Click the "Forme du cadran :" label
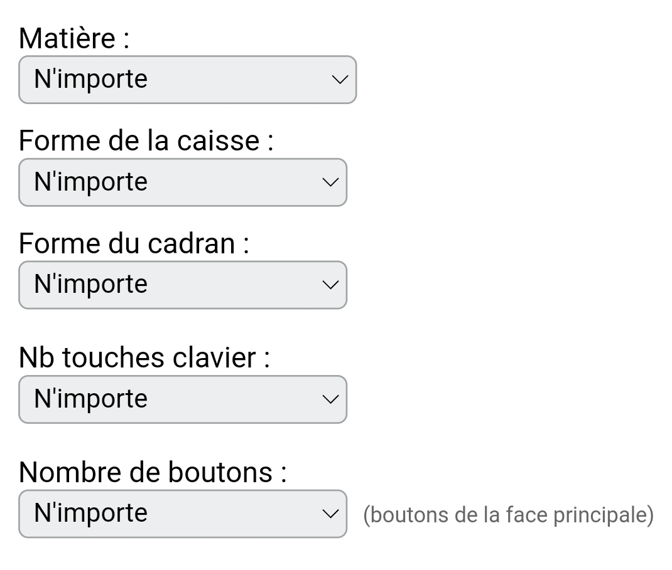This screenshot has width=672, height=570. [134, 243]
